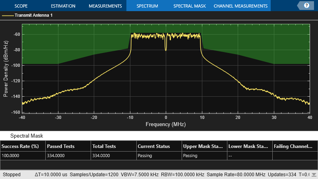The width and height of the screenshot is (318, 179).
Task: Click the Spectral Mask panel title
Action: (27, 136)
